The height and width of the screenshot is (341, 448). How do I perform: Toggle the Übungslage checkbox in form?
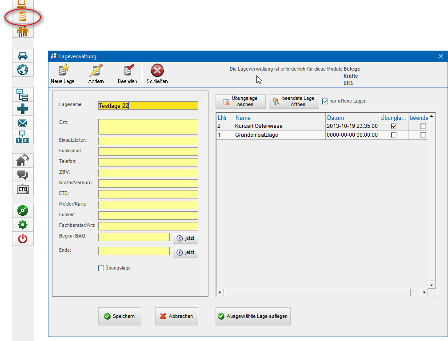101,268
